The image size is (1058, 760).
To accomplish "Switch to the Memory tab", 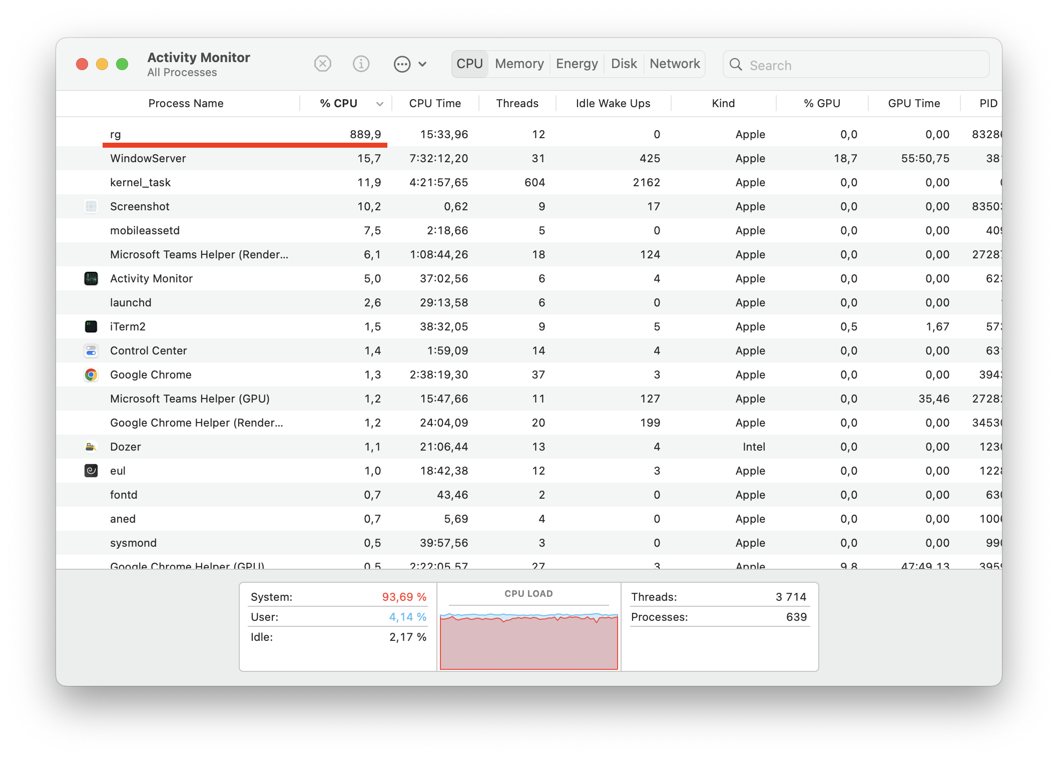I will pos(519,64).
